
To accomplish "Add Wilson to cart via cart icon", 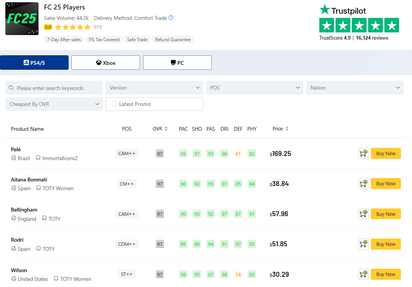I will (364, 274).
